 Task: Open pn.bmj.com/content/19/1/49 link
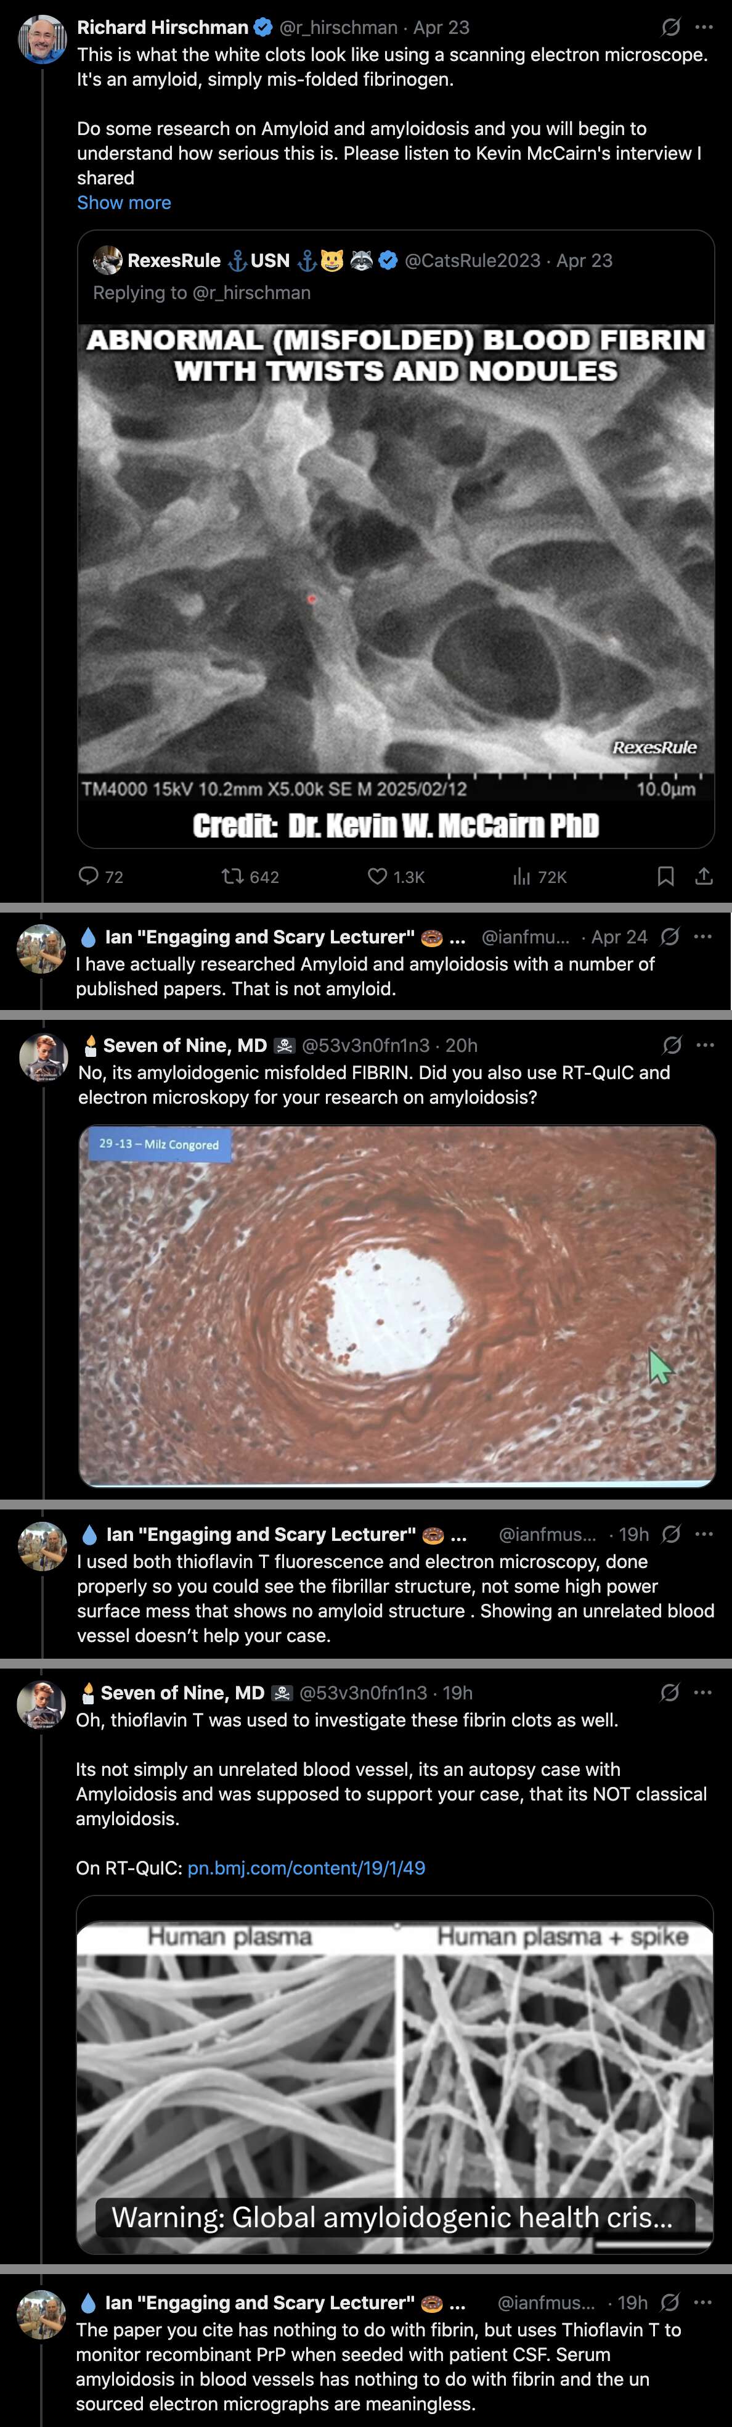point(307,1867)
